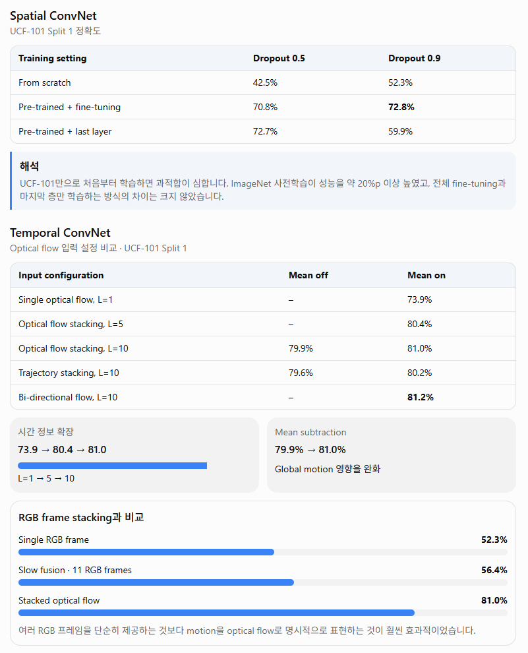The image size is (528, 653).
Task: Click the Mean subtraction summary card
Action: pyautogui.click(x=391, y=455)
